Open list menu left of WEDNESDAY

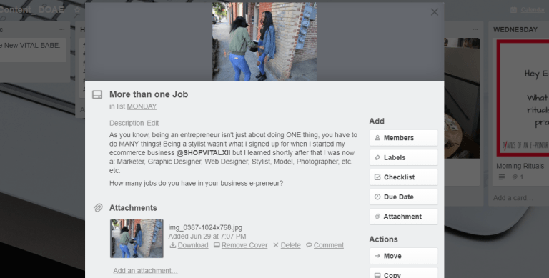click(x=475, y=29)
